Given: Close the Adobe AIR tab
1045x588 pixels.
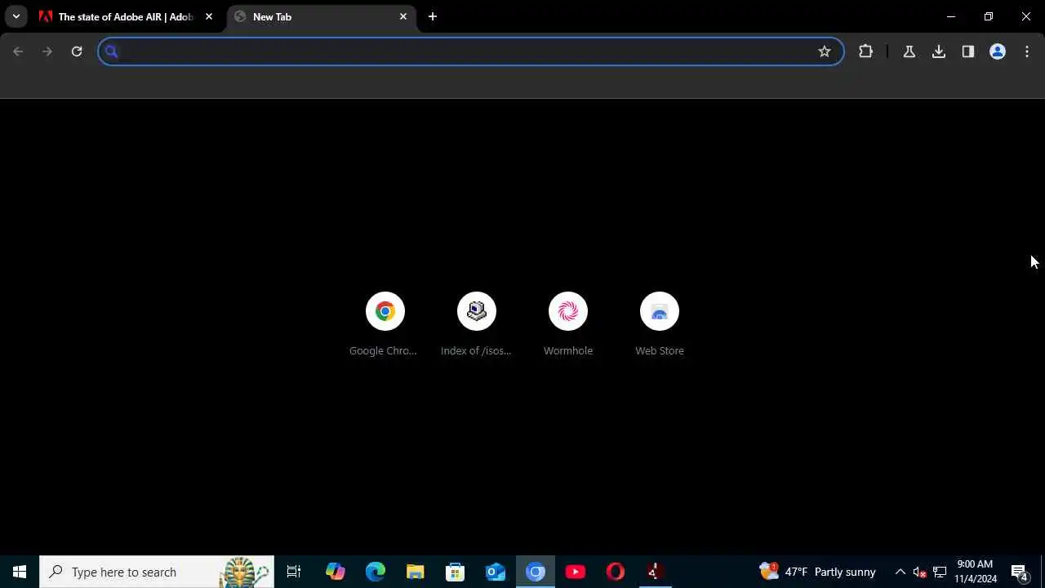Looking at the screenshot, I should [209, 16].
